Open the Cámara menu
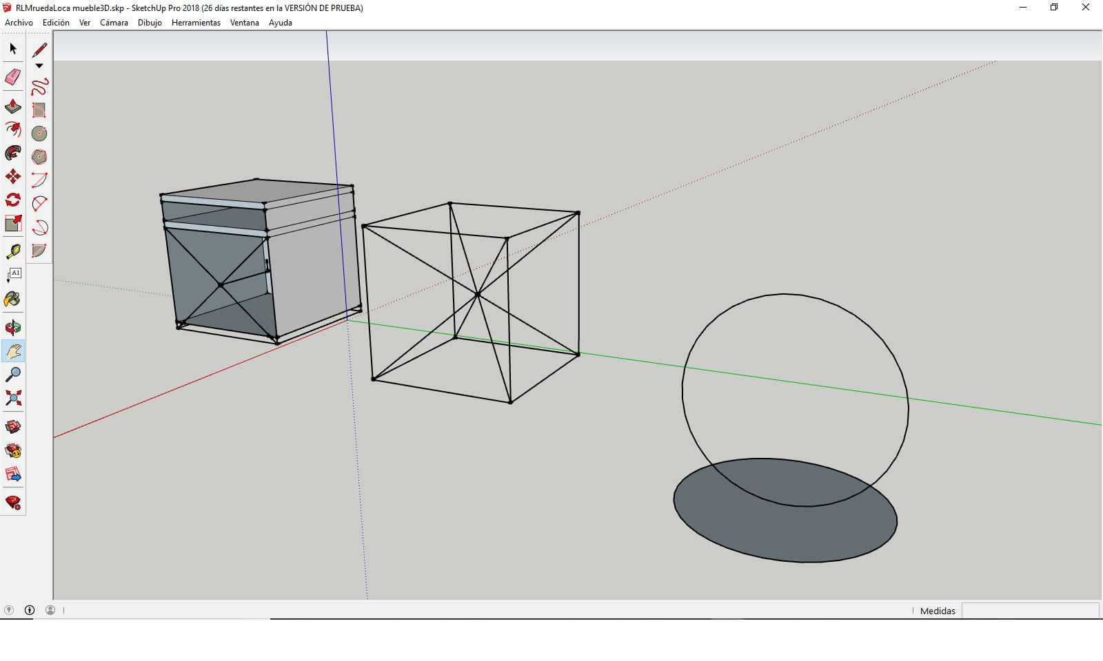Screen dimensions: 1103x661 click(114, 23)
